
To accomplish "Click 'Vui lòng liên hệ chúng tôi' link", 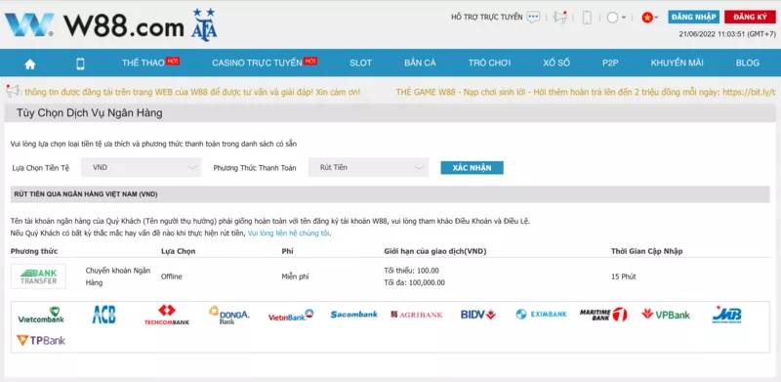I will tap(288, 233).
